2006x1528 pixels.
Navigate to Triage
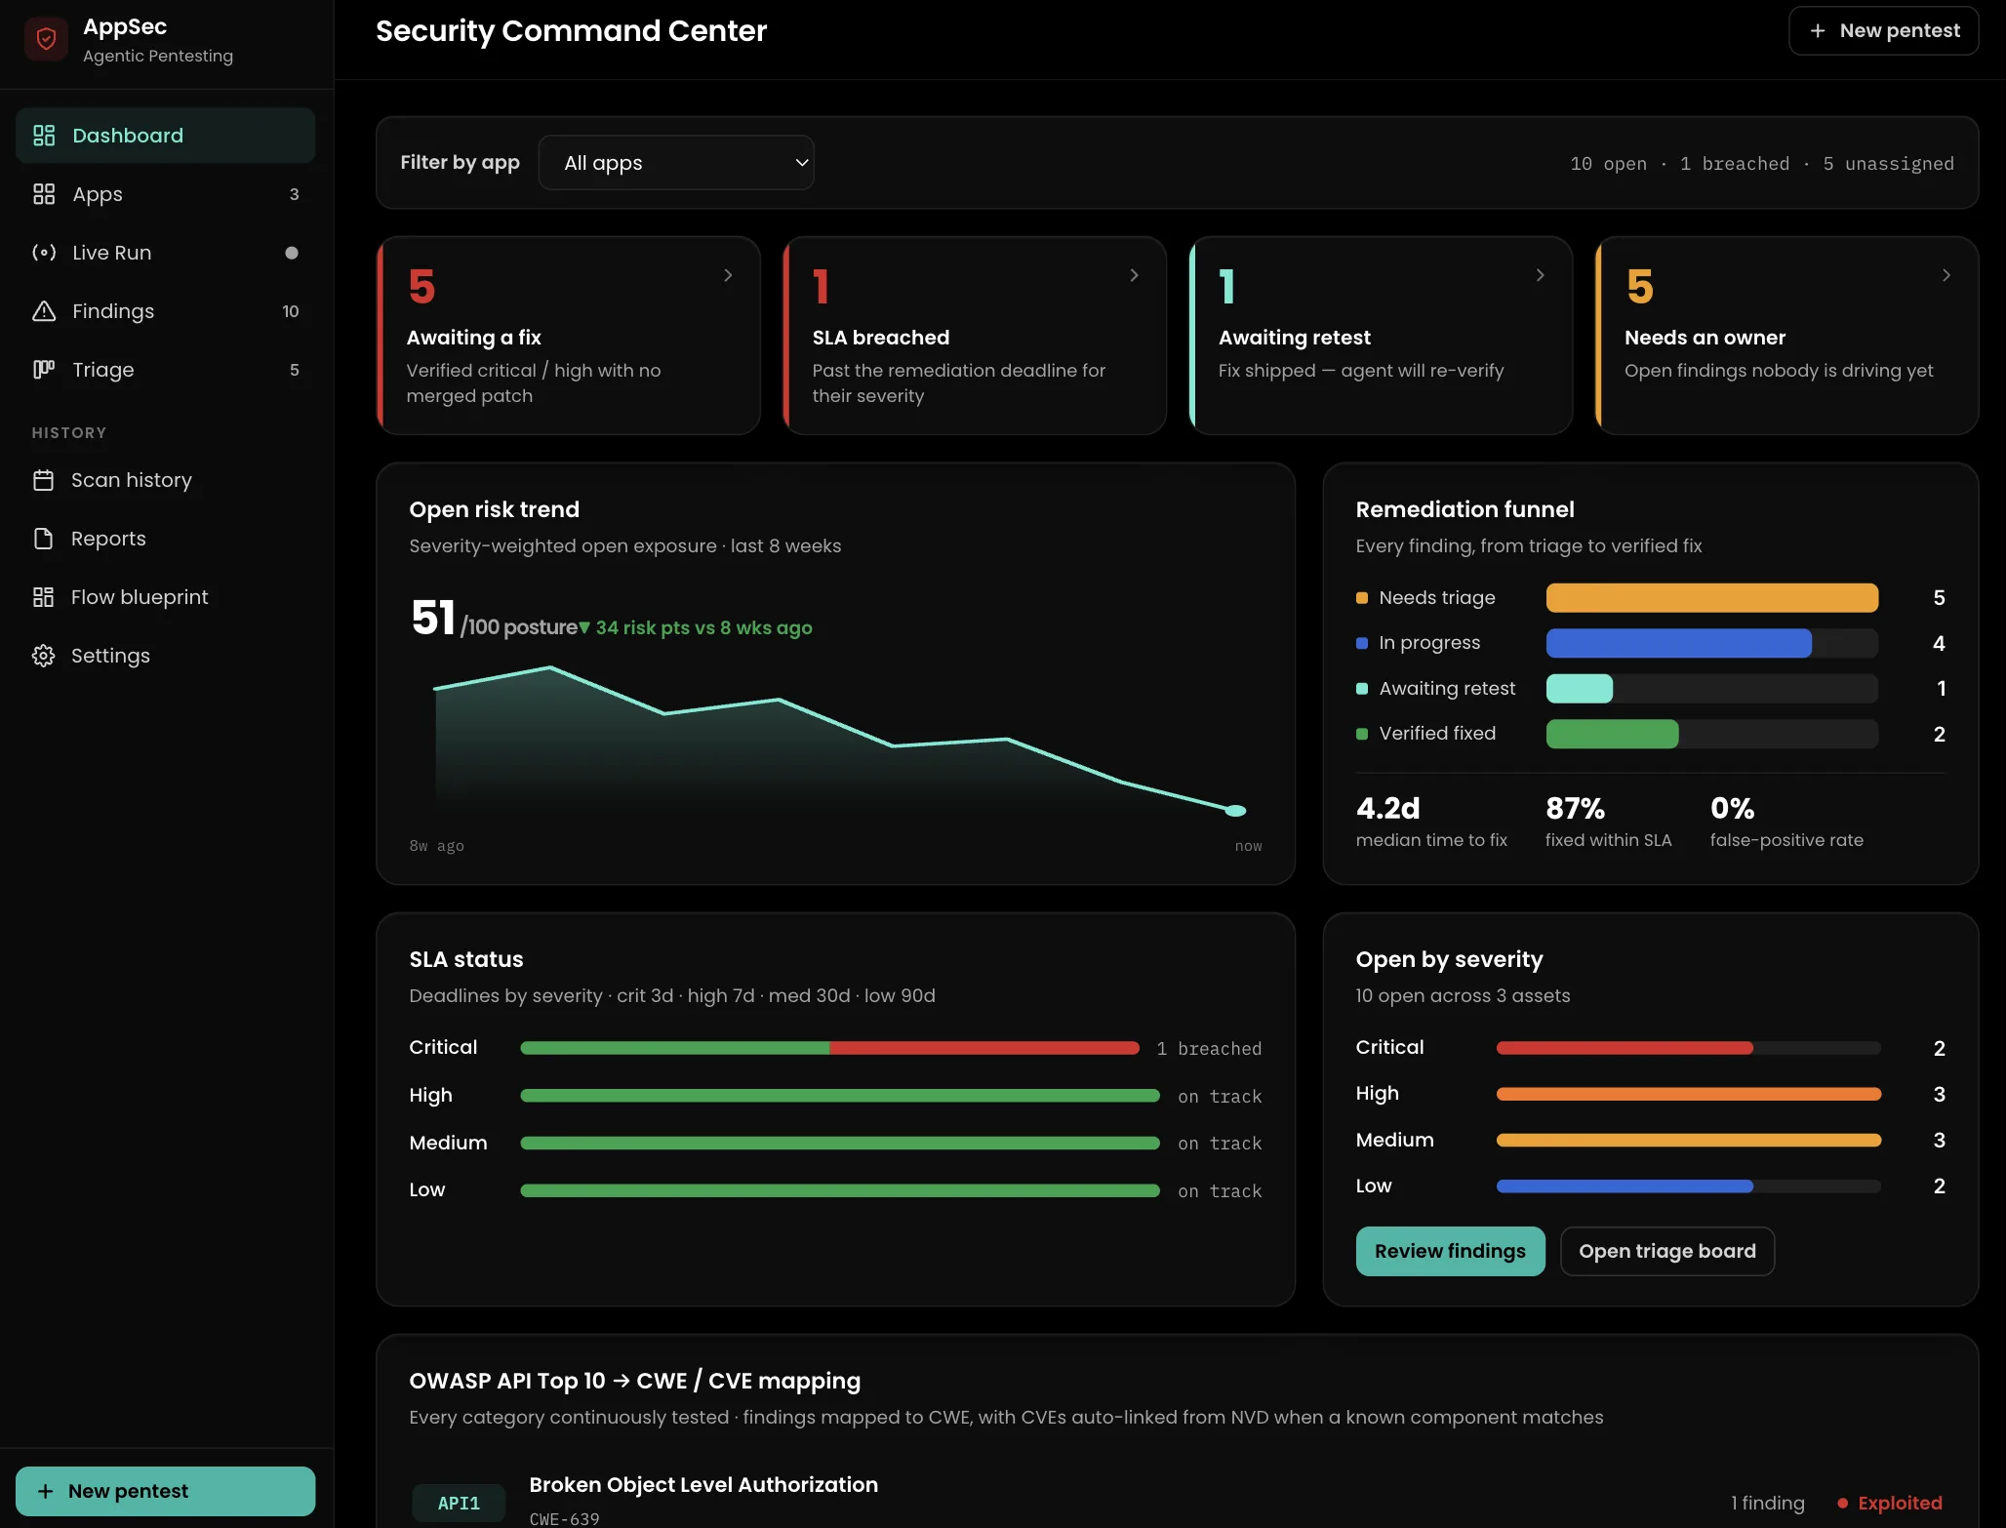coord(165,370)
